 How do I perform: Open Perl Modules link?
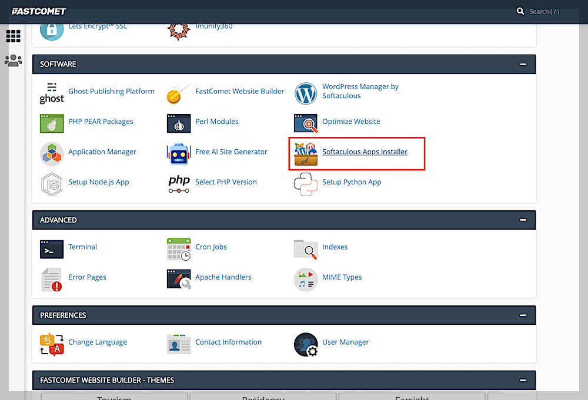click(217, 122)
